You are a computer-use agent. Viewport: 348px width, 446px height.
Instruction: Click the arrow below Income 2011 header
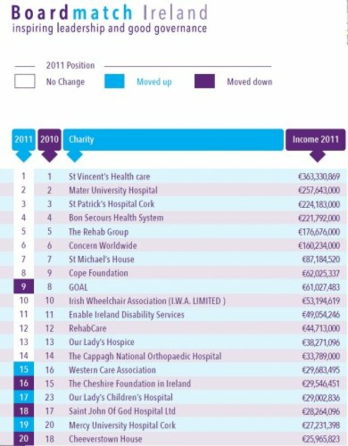click(x=317, y=156)
